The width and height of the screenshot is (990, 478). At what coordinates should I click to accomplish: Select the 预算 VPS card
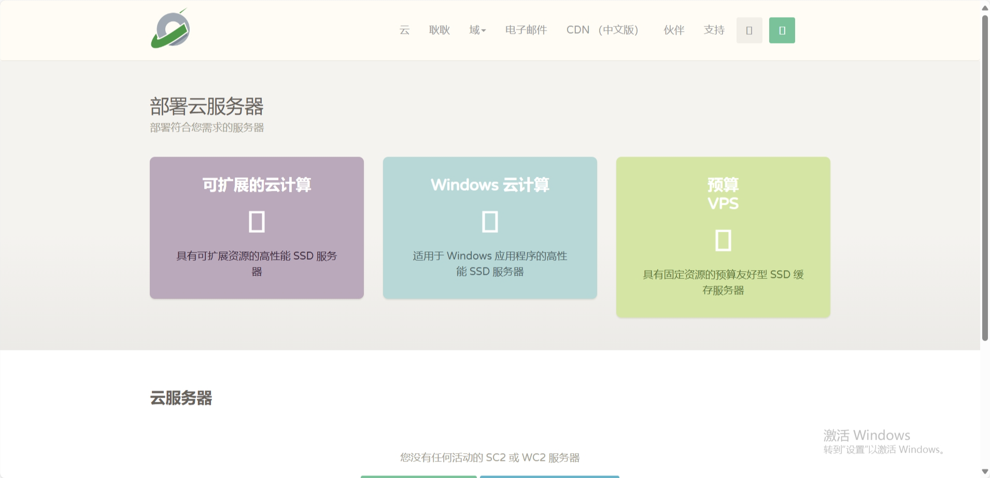(724, 236)
